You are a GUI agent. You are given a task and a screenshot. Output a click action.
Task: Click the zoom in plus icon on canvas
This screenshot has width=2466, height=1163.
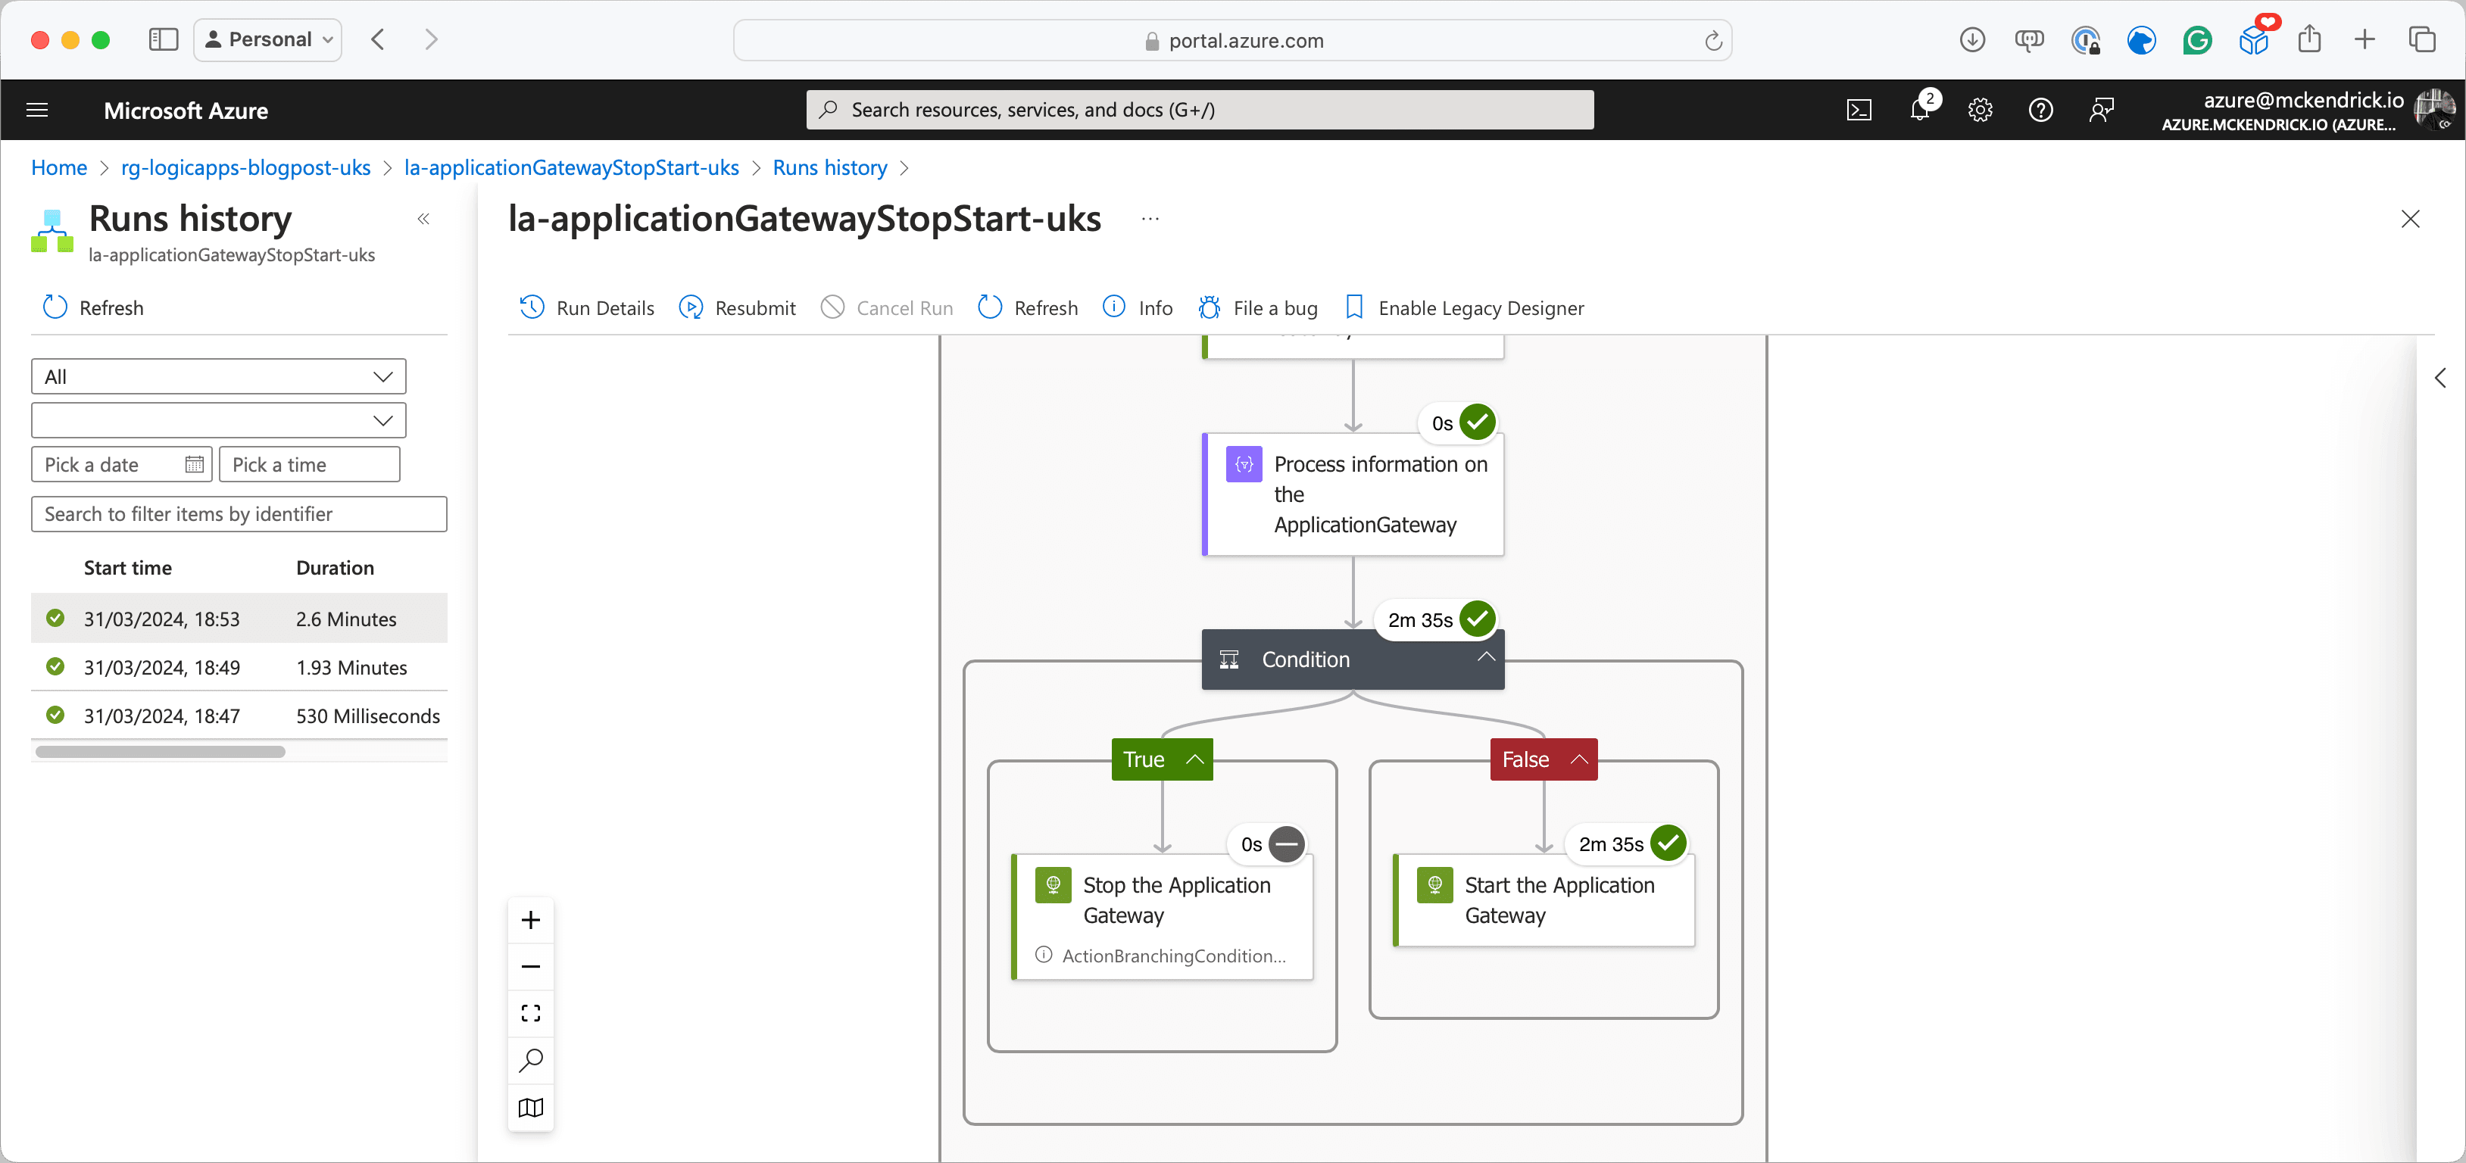[530, 920]
